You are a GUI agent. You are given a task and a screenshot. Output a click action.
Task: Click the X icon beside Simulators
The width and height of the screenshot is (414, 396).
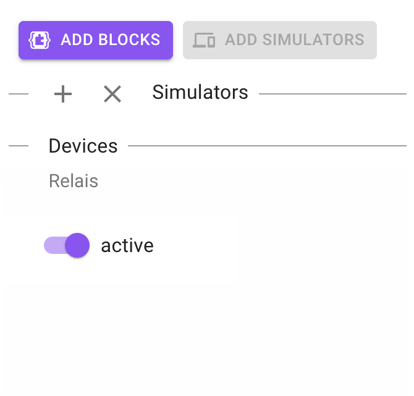click(112, 94)
